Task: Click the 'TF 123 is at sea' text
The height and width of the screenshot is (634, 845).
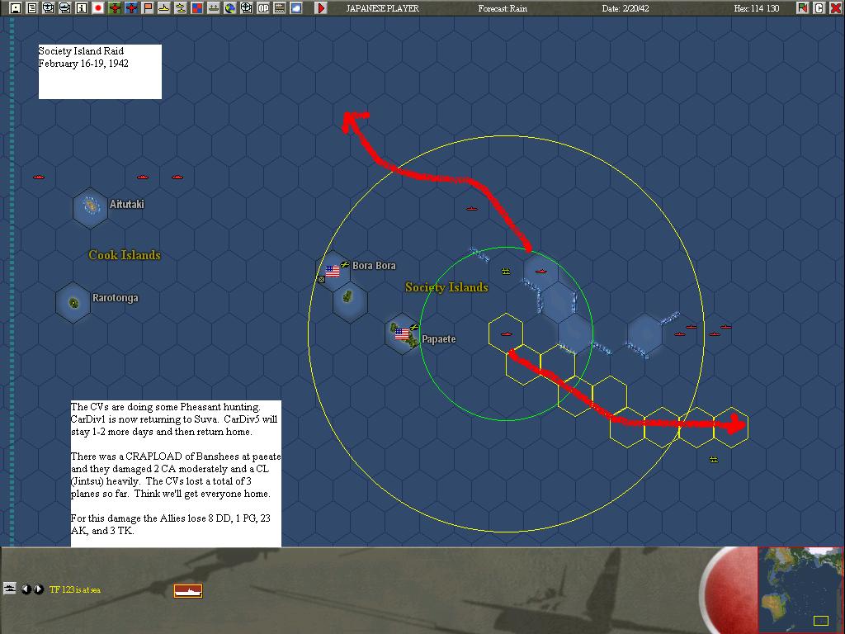Action: [75, 589]
